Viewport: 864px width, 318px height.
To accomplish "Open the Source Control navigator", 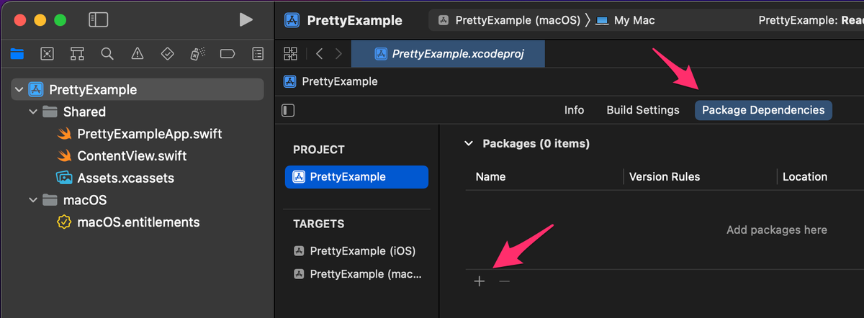I will tap(47, 53).
